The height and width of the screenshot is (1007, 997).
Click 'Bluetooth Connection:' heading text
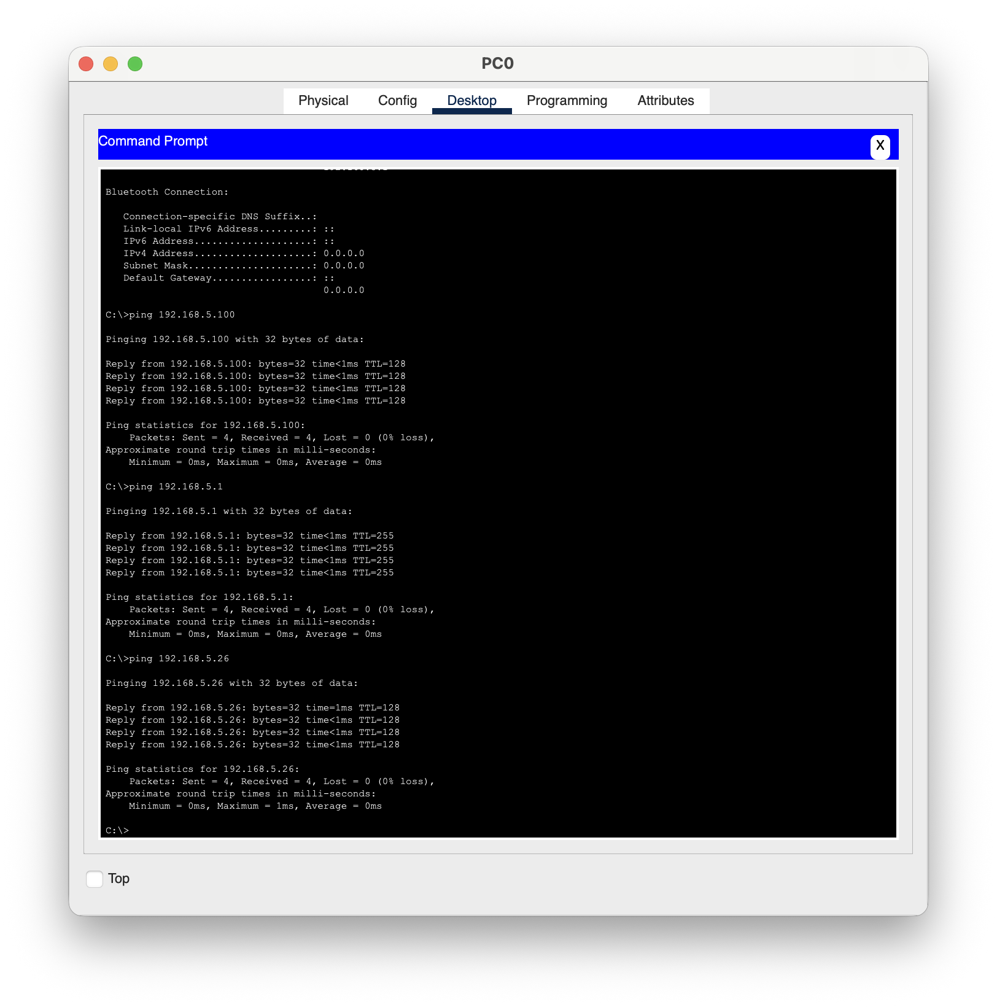167,192
